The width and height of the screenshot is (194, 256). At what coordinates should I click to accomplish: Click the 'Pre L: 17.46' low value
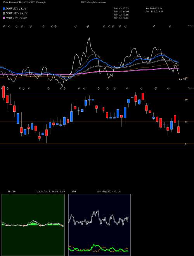[x=121, y=14]
